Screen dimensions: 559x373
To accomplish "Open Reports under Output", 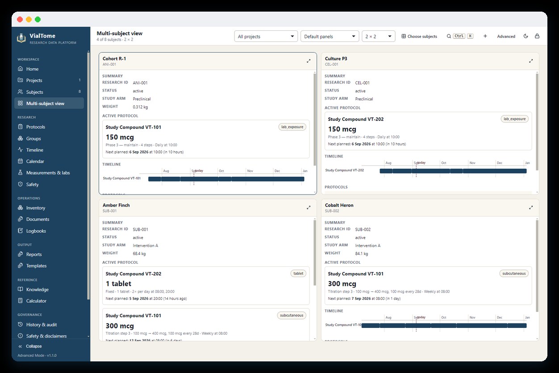I will (49, 254).
